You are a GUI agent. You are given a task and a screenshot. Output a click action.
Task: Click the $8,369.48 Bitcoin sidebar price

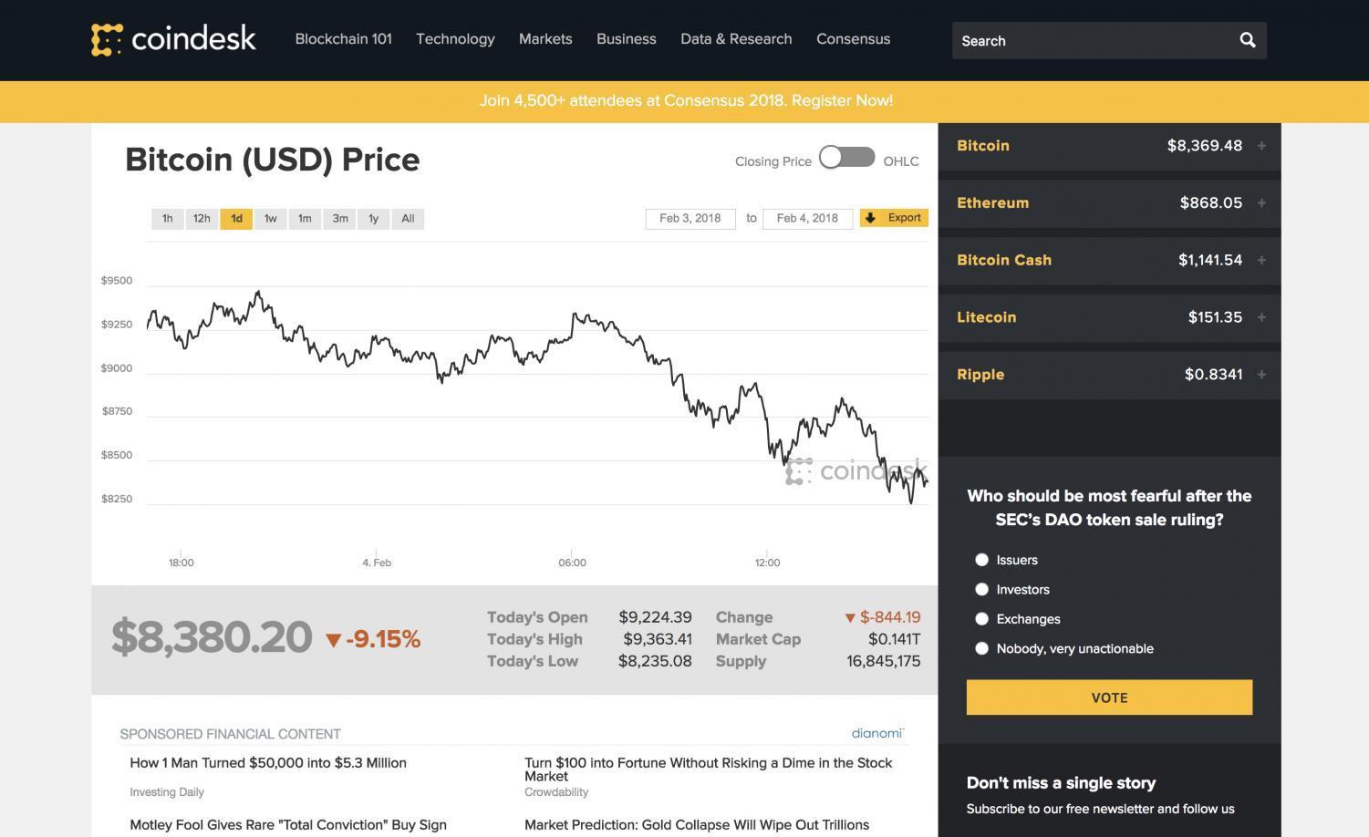pos(1204,146)
